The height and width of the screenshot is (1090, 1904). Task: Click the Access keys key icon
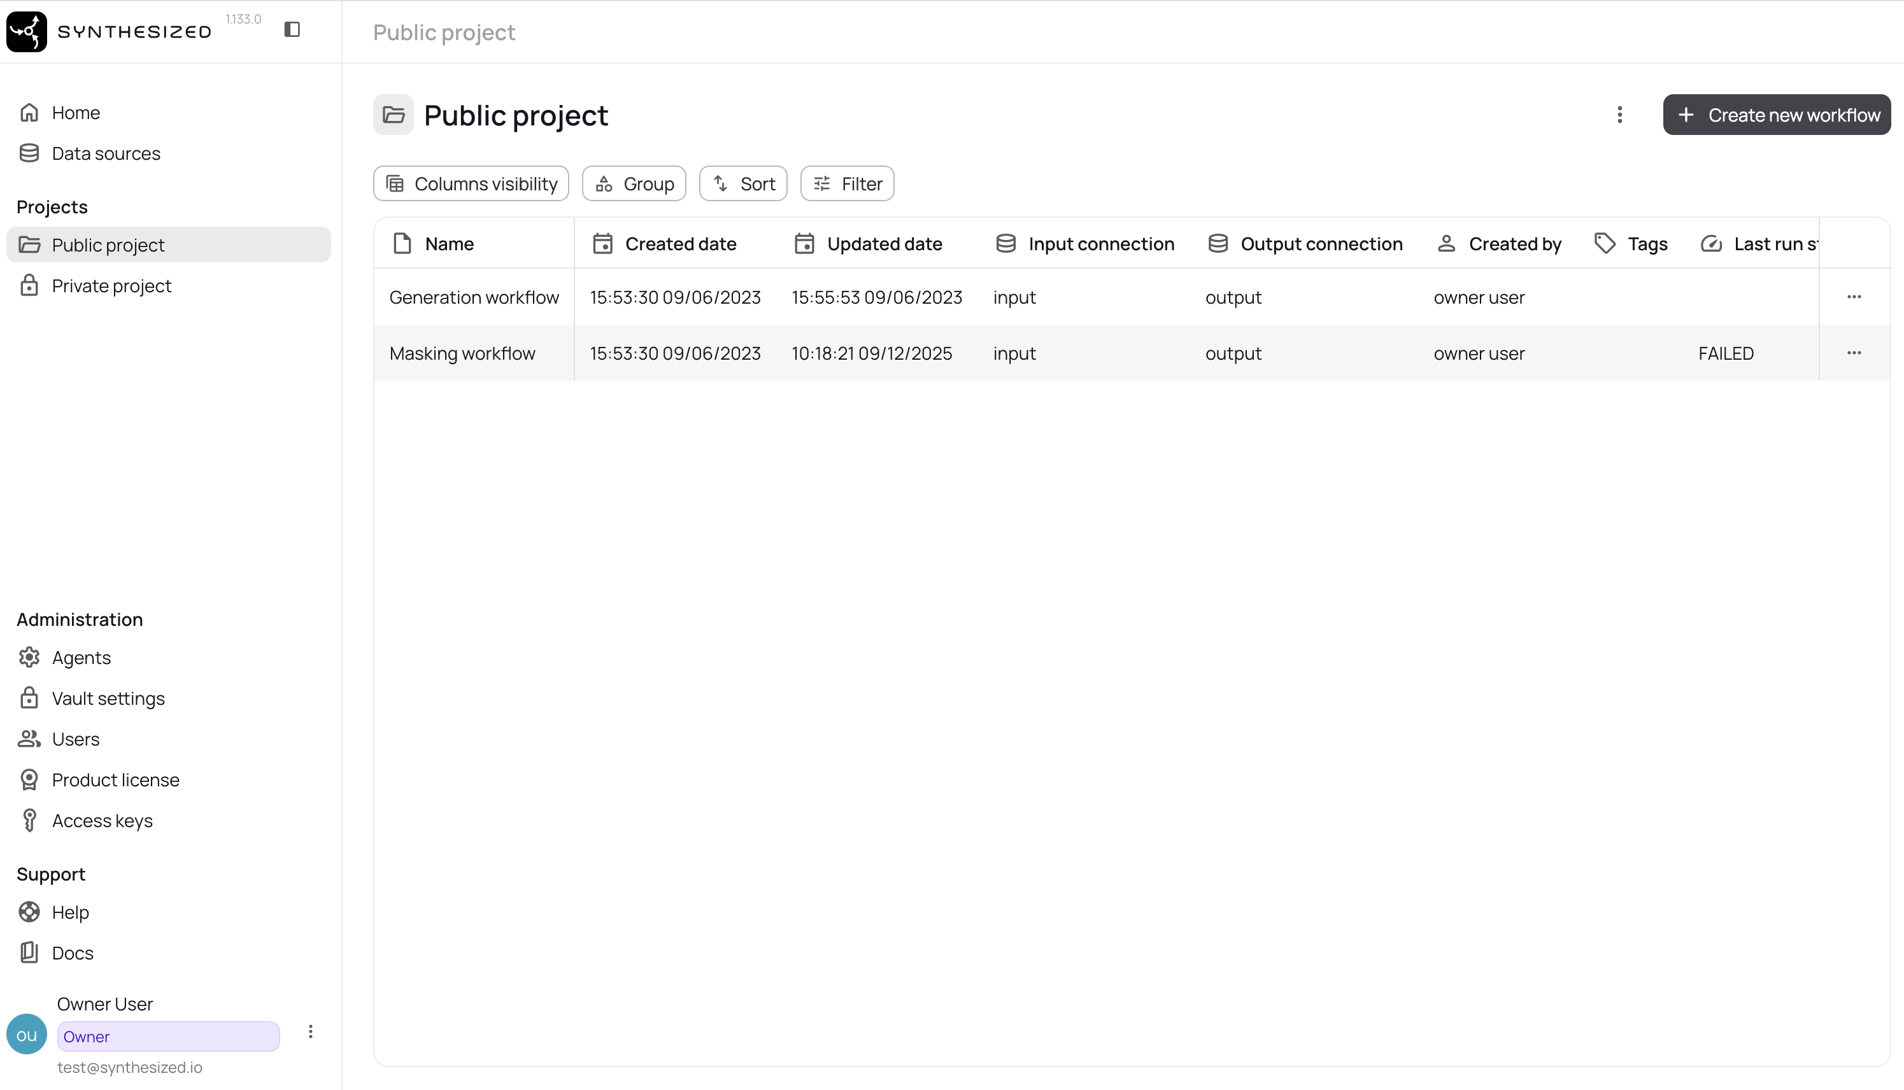click(29, 820)
